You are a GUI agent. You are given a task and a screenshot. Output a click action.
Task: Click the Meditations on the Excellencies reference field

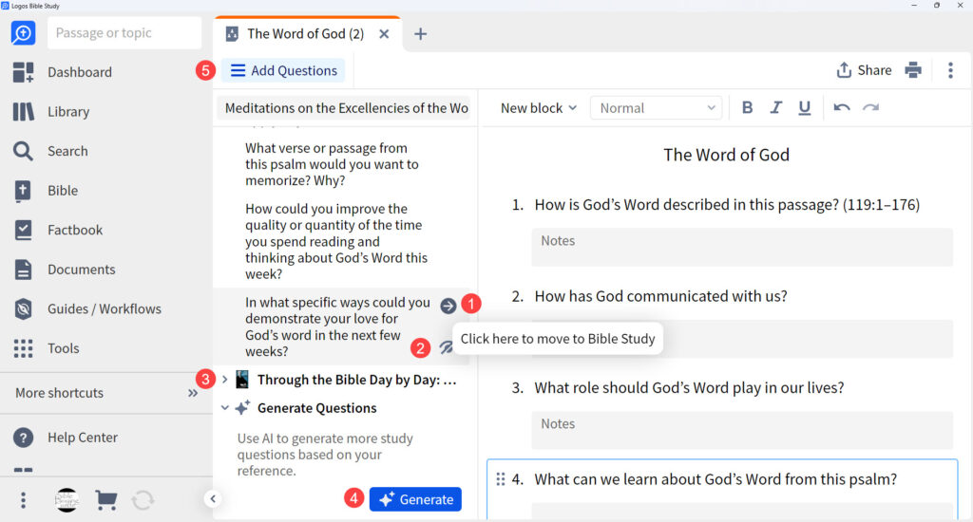click(x=344, y=108)
